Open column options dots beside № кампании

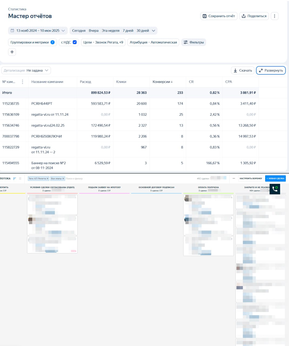point(22,82)
